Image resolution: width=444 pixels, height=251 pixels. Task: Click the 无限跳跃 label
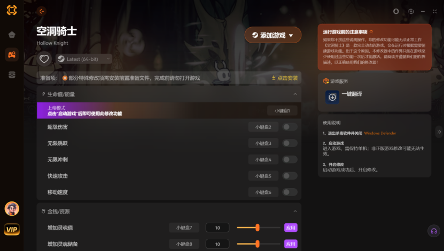click(x=58, y=143)
